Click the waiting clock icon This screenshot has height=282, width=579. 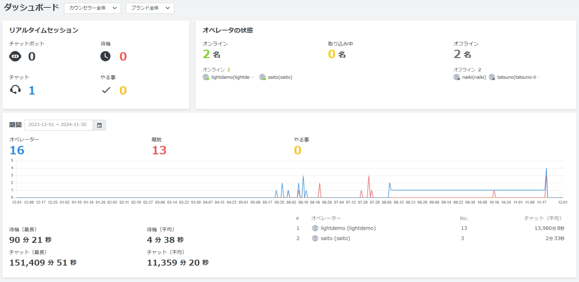(x=105, y=56)
